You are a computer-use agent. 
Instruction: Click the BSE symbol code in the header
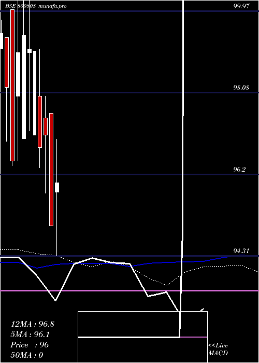tap(20, 6)
